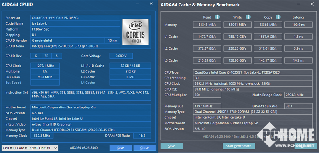Close the Cache & Memory Benchmark window
This screenshot has height=153, width=319.
(x=312, y=4)
